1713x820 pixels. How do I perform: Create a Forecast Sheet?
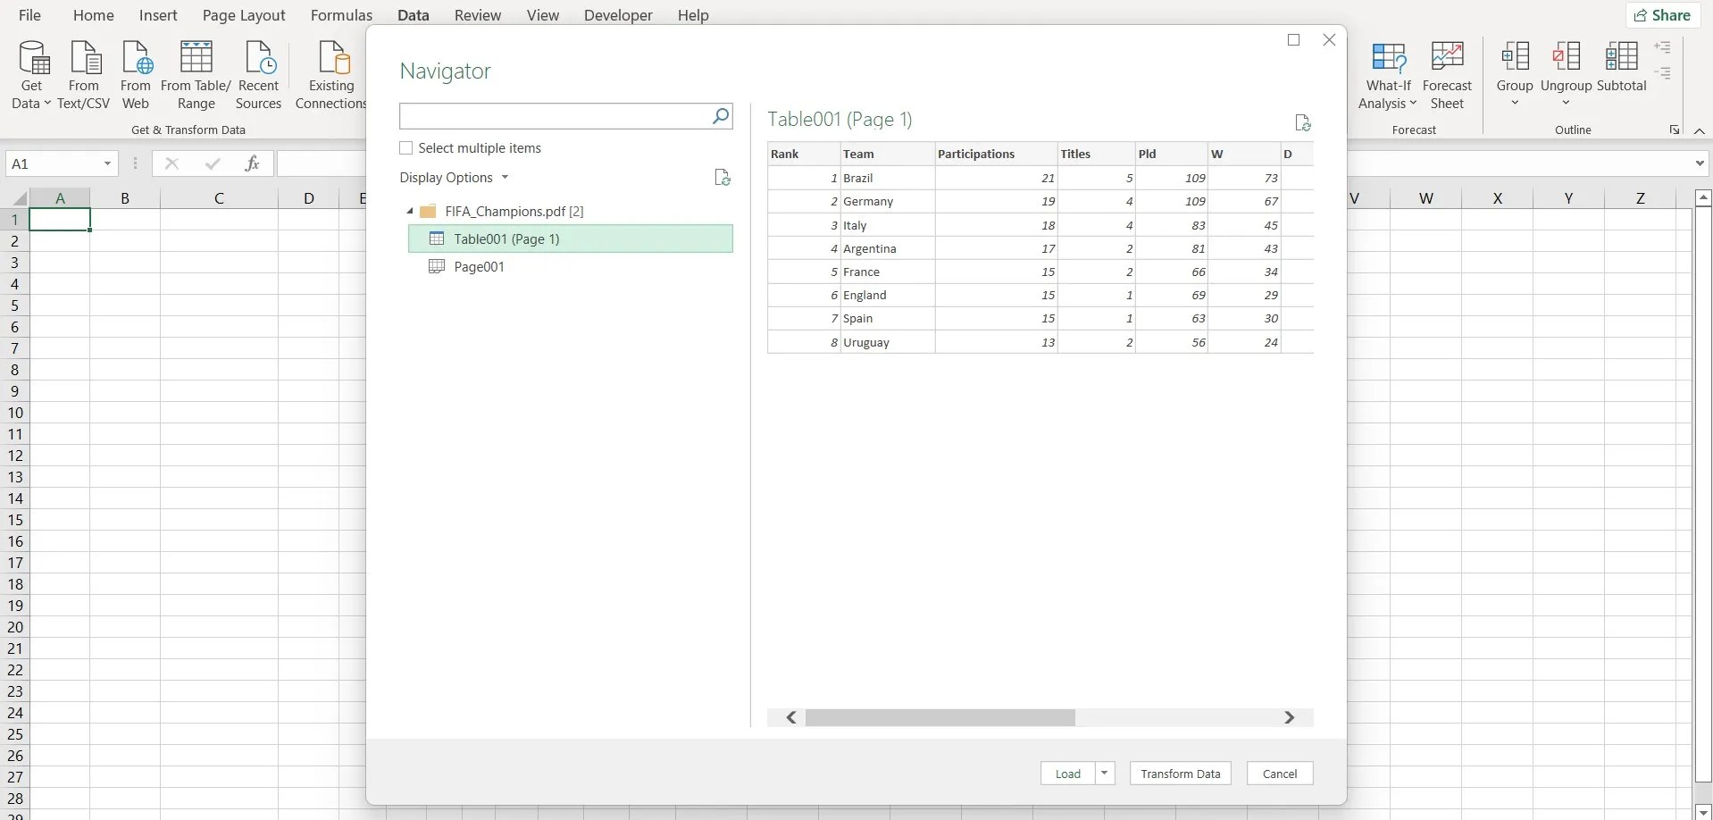(1447, 76)
